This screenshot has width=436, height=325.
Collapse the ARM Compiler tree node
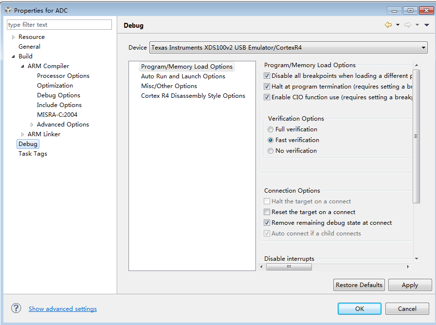(22, 66)
